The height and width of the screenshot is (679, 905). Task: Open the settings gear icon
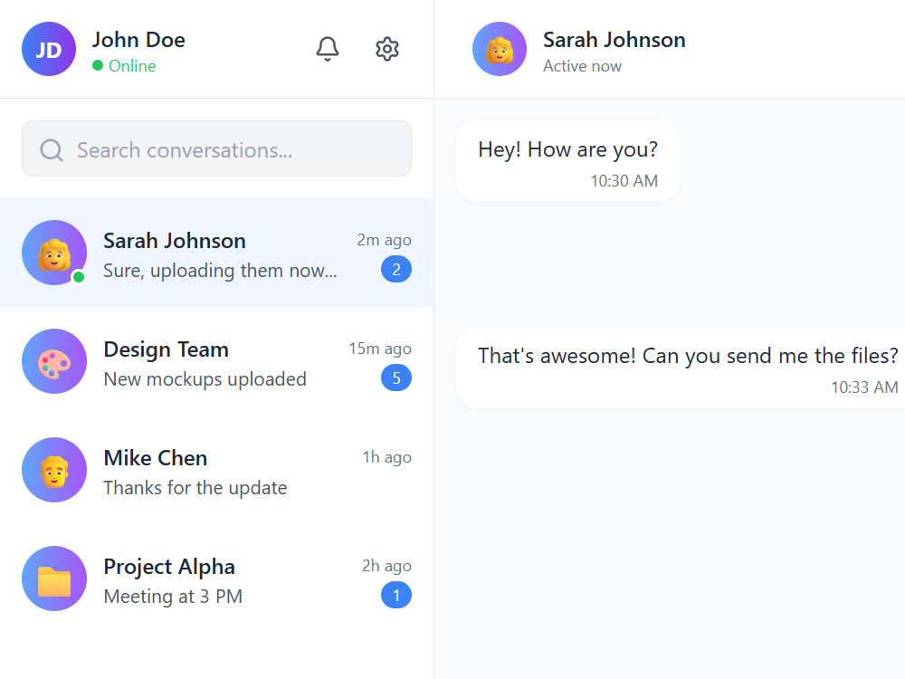[387, 49]
